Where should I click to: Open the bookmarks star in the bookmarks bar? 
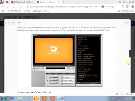click(x=3, y=11)
